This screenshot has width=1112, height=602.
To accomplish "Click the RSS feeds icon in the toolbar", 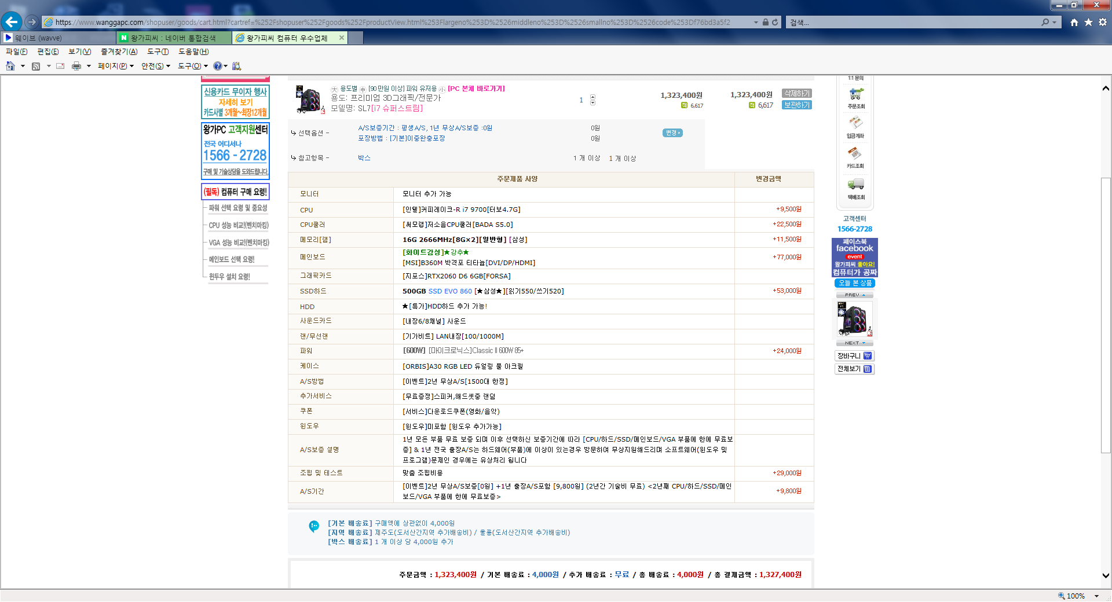I will tap(36, 66).
